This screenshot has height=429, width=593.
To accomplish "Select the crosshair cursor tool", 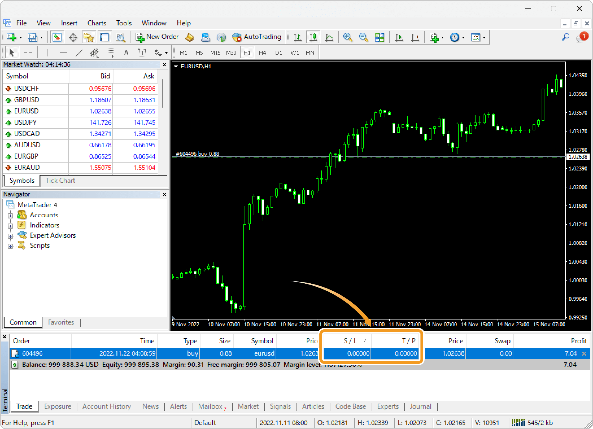I will click(29, 52).
